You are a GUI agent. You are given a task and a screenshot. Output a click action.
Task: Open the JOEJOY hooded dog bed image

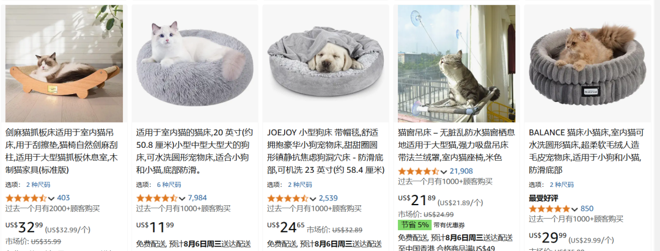click(x=326, y=64)
